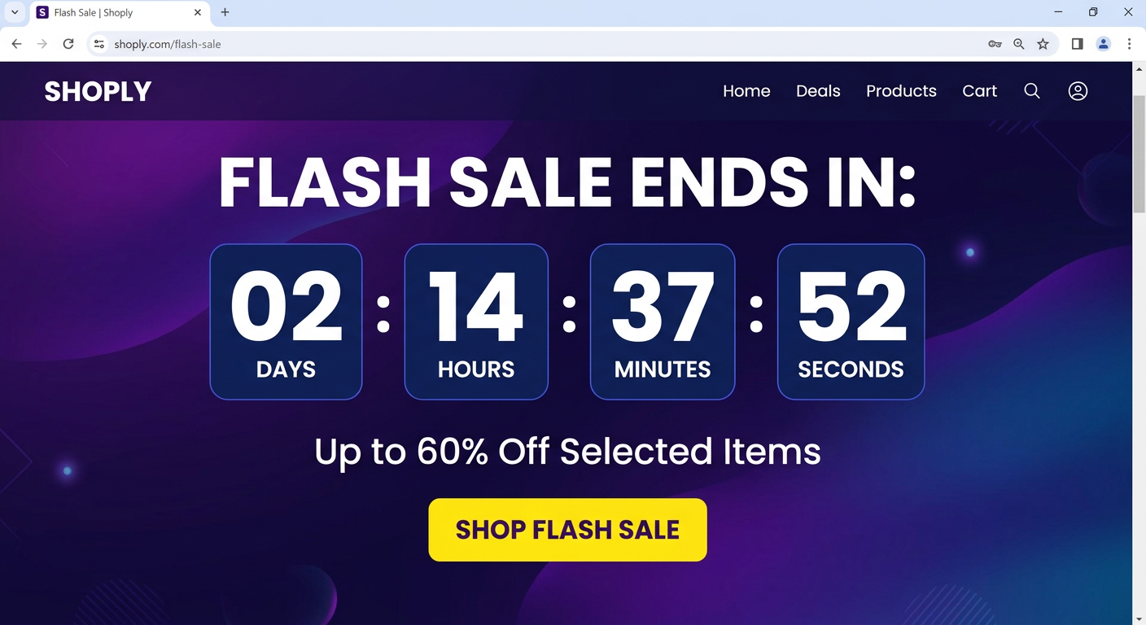Navigate to the Products page
The height and width of the screenshot is (625, 1146).
(901, 90)
